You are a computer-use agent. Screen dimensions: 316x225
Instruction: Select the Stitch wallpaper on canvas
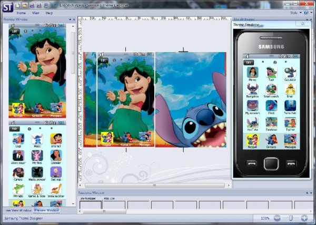click(x=191, y=99)
